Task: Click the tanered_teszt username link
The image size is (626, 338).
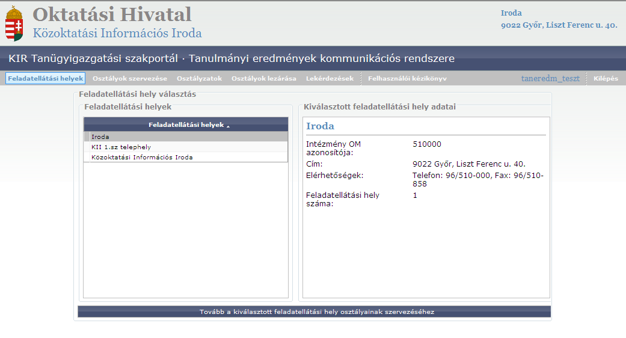Action: 550,78
